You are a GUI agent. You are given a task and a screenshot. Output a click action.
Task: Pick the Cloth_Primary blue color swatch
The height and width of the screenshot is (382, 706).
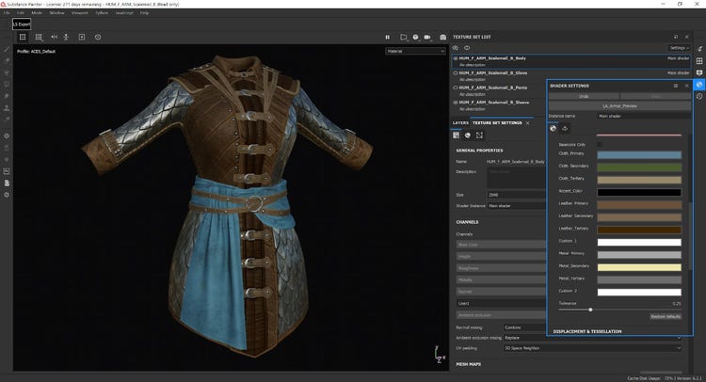[639, 155]
